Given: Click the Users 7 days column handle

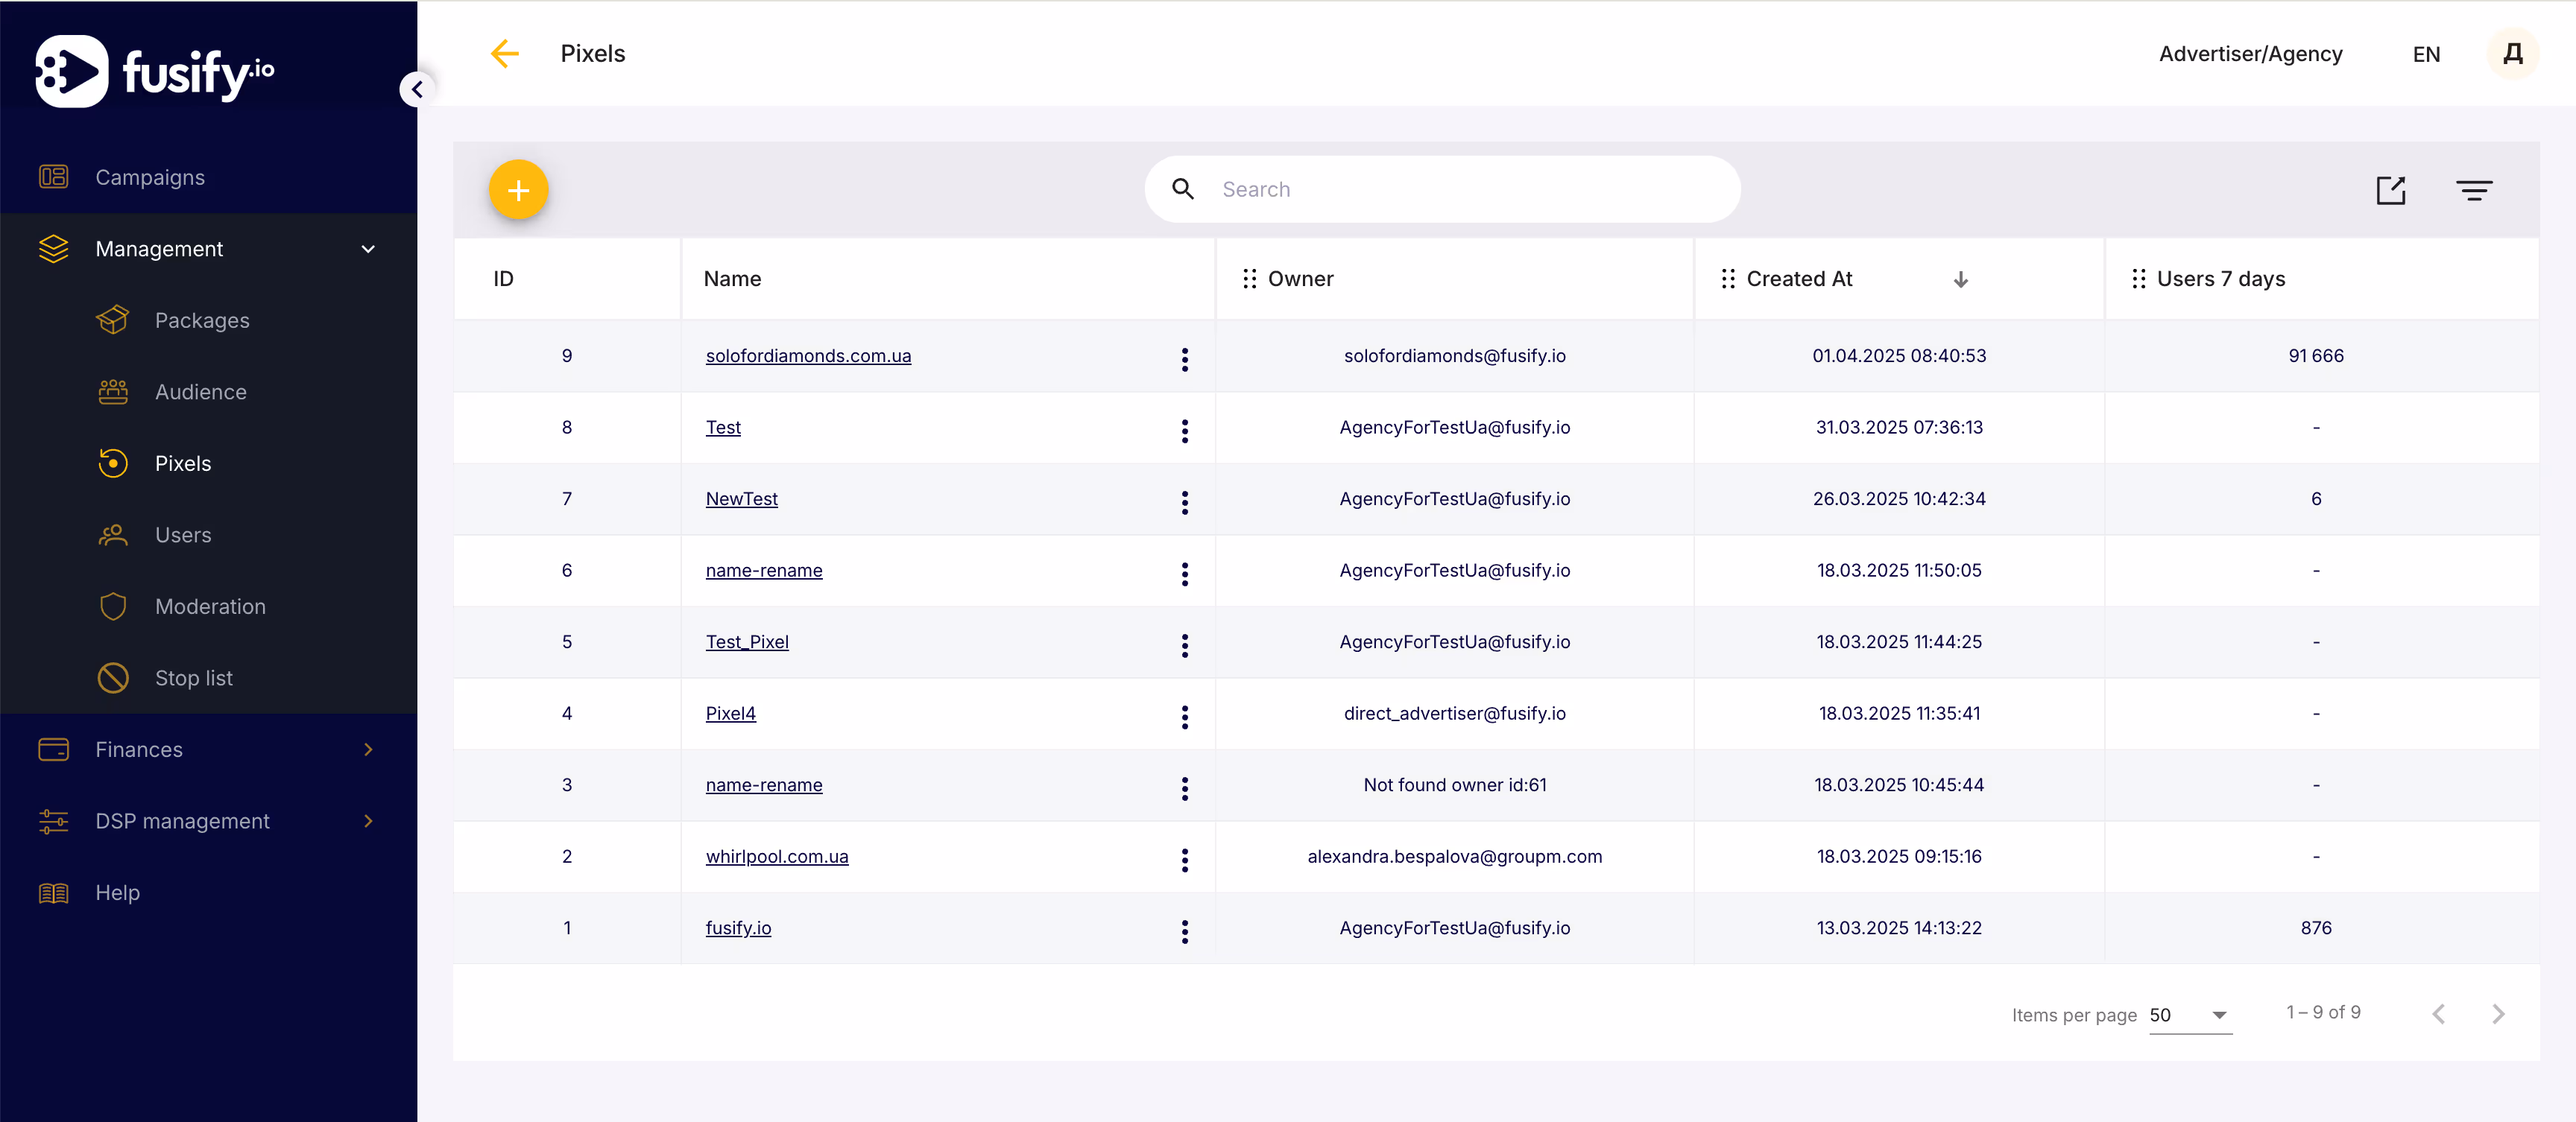Looking at the screenshot, I should (2138, 279).
